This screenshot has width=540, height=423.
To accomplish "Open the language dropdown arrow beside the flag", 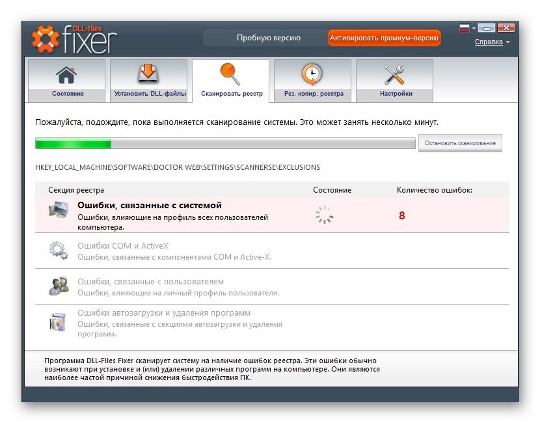I will click(x=474, y=28).
